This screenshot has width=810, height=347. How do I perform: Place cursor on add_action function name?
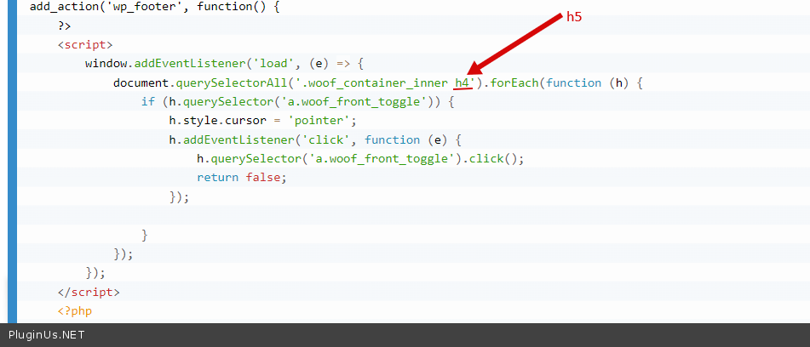(x=61, y=6)
